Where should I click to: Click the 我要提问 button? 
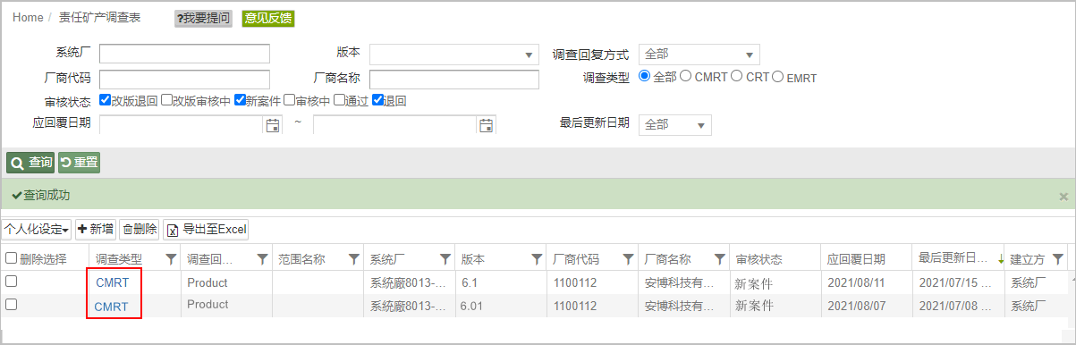click(x=203, y=18)
